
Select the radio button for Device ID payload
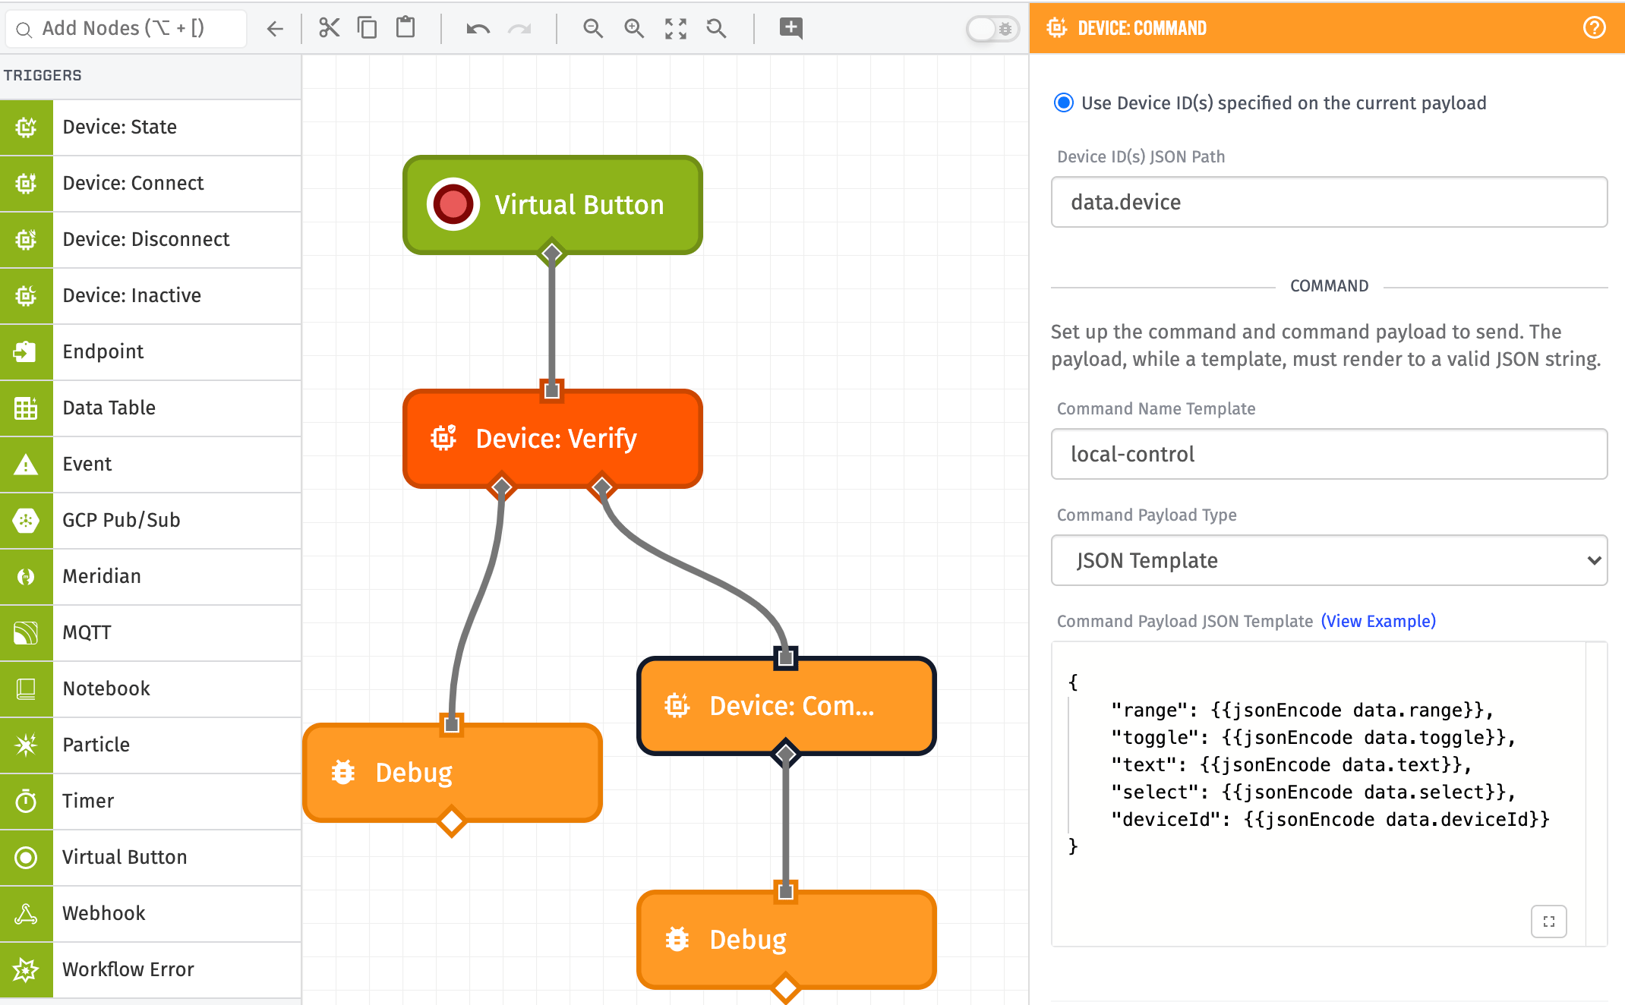coord(1063,102)
